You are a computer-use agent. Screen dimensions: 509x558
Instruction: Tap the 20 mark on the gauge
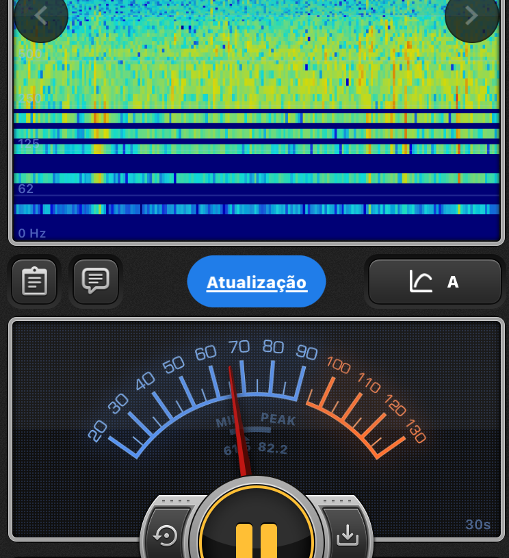click(98, 431)
